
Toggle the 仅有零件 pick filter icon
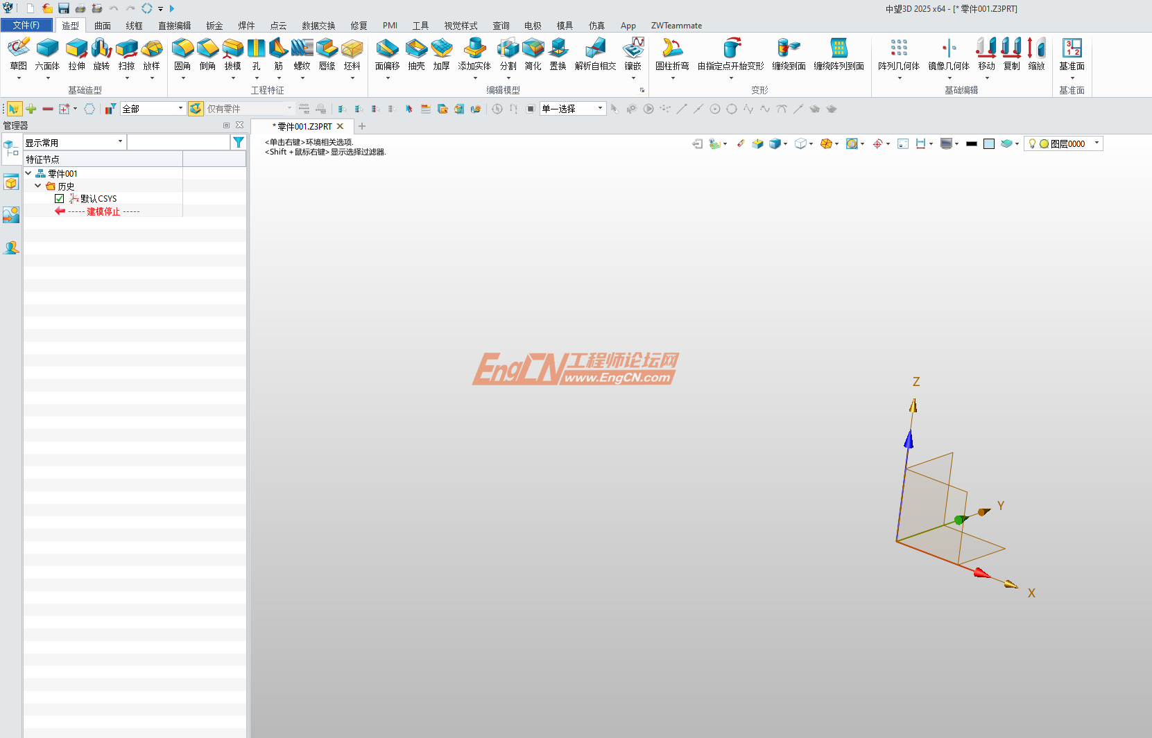pyautogui.click(x=196, y=108)
